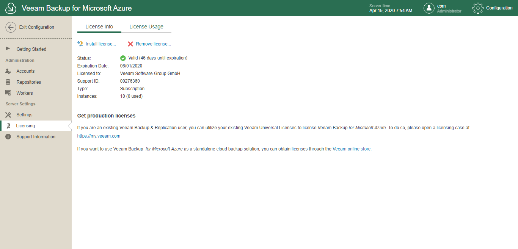
Task: Click the Server Settings section header
Action: click(x=20, y=104)
